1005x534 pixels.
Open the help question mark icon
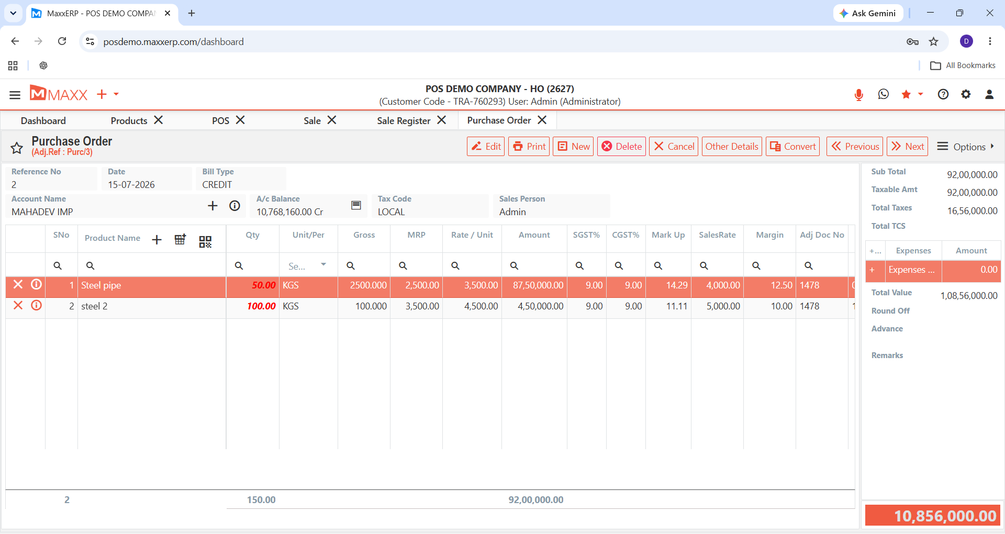(x=943, y=94)
